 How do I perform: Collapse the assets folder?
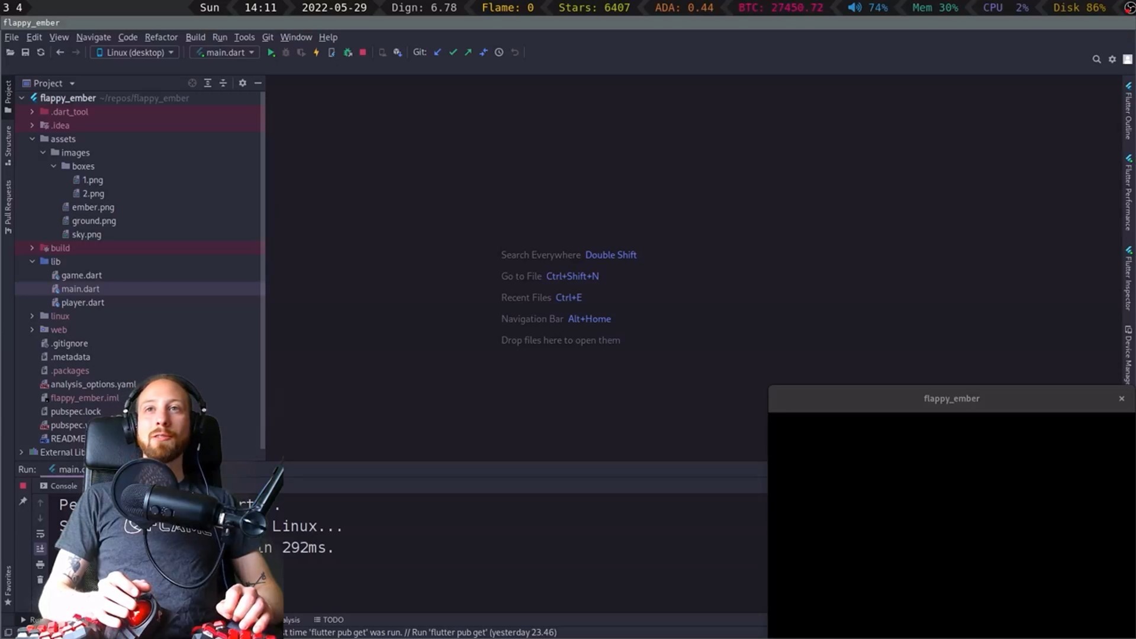pos(33,139)
